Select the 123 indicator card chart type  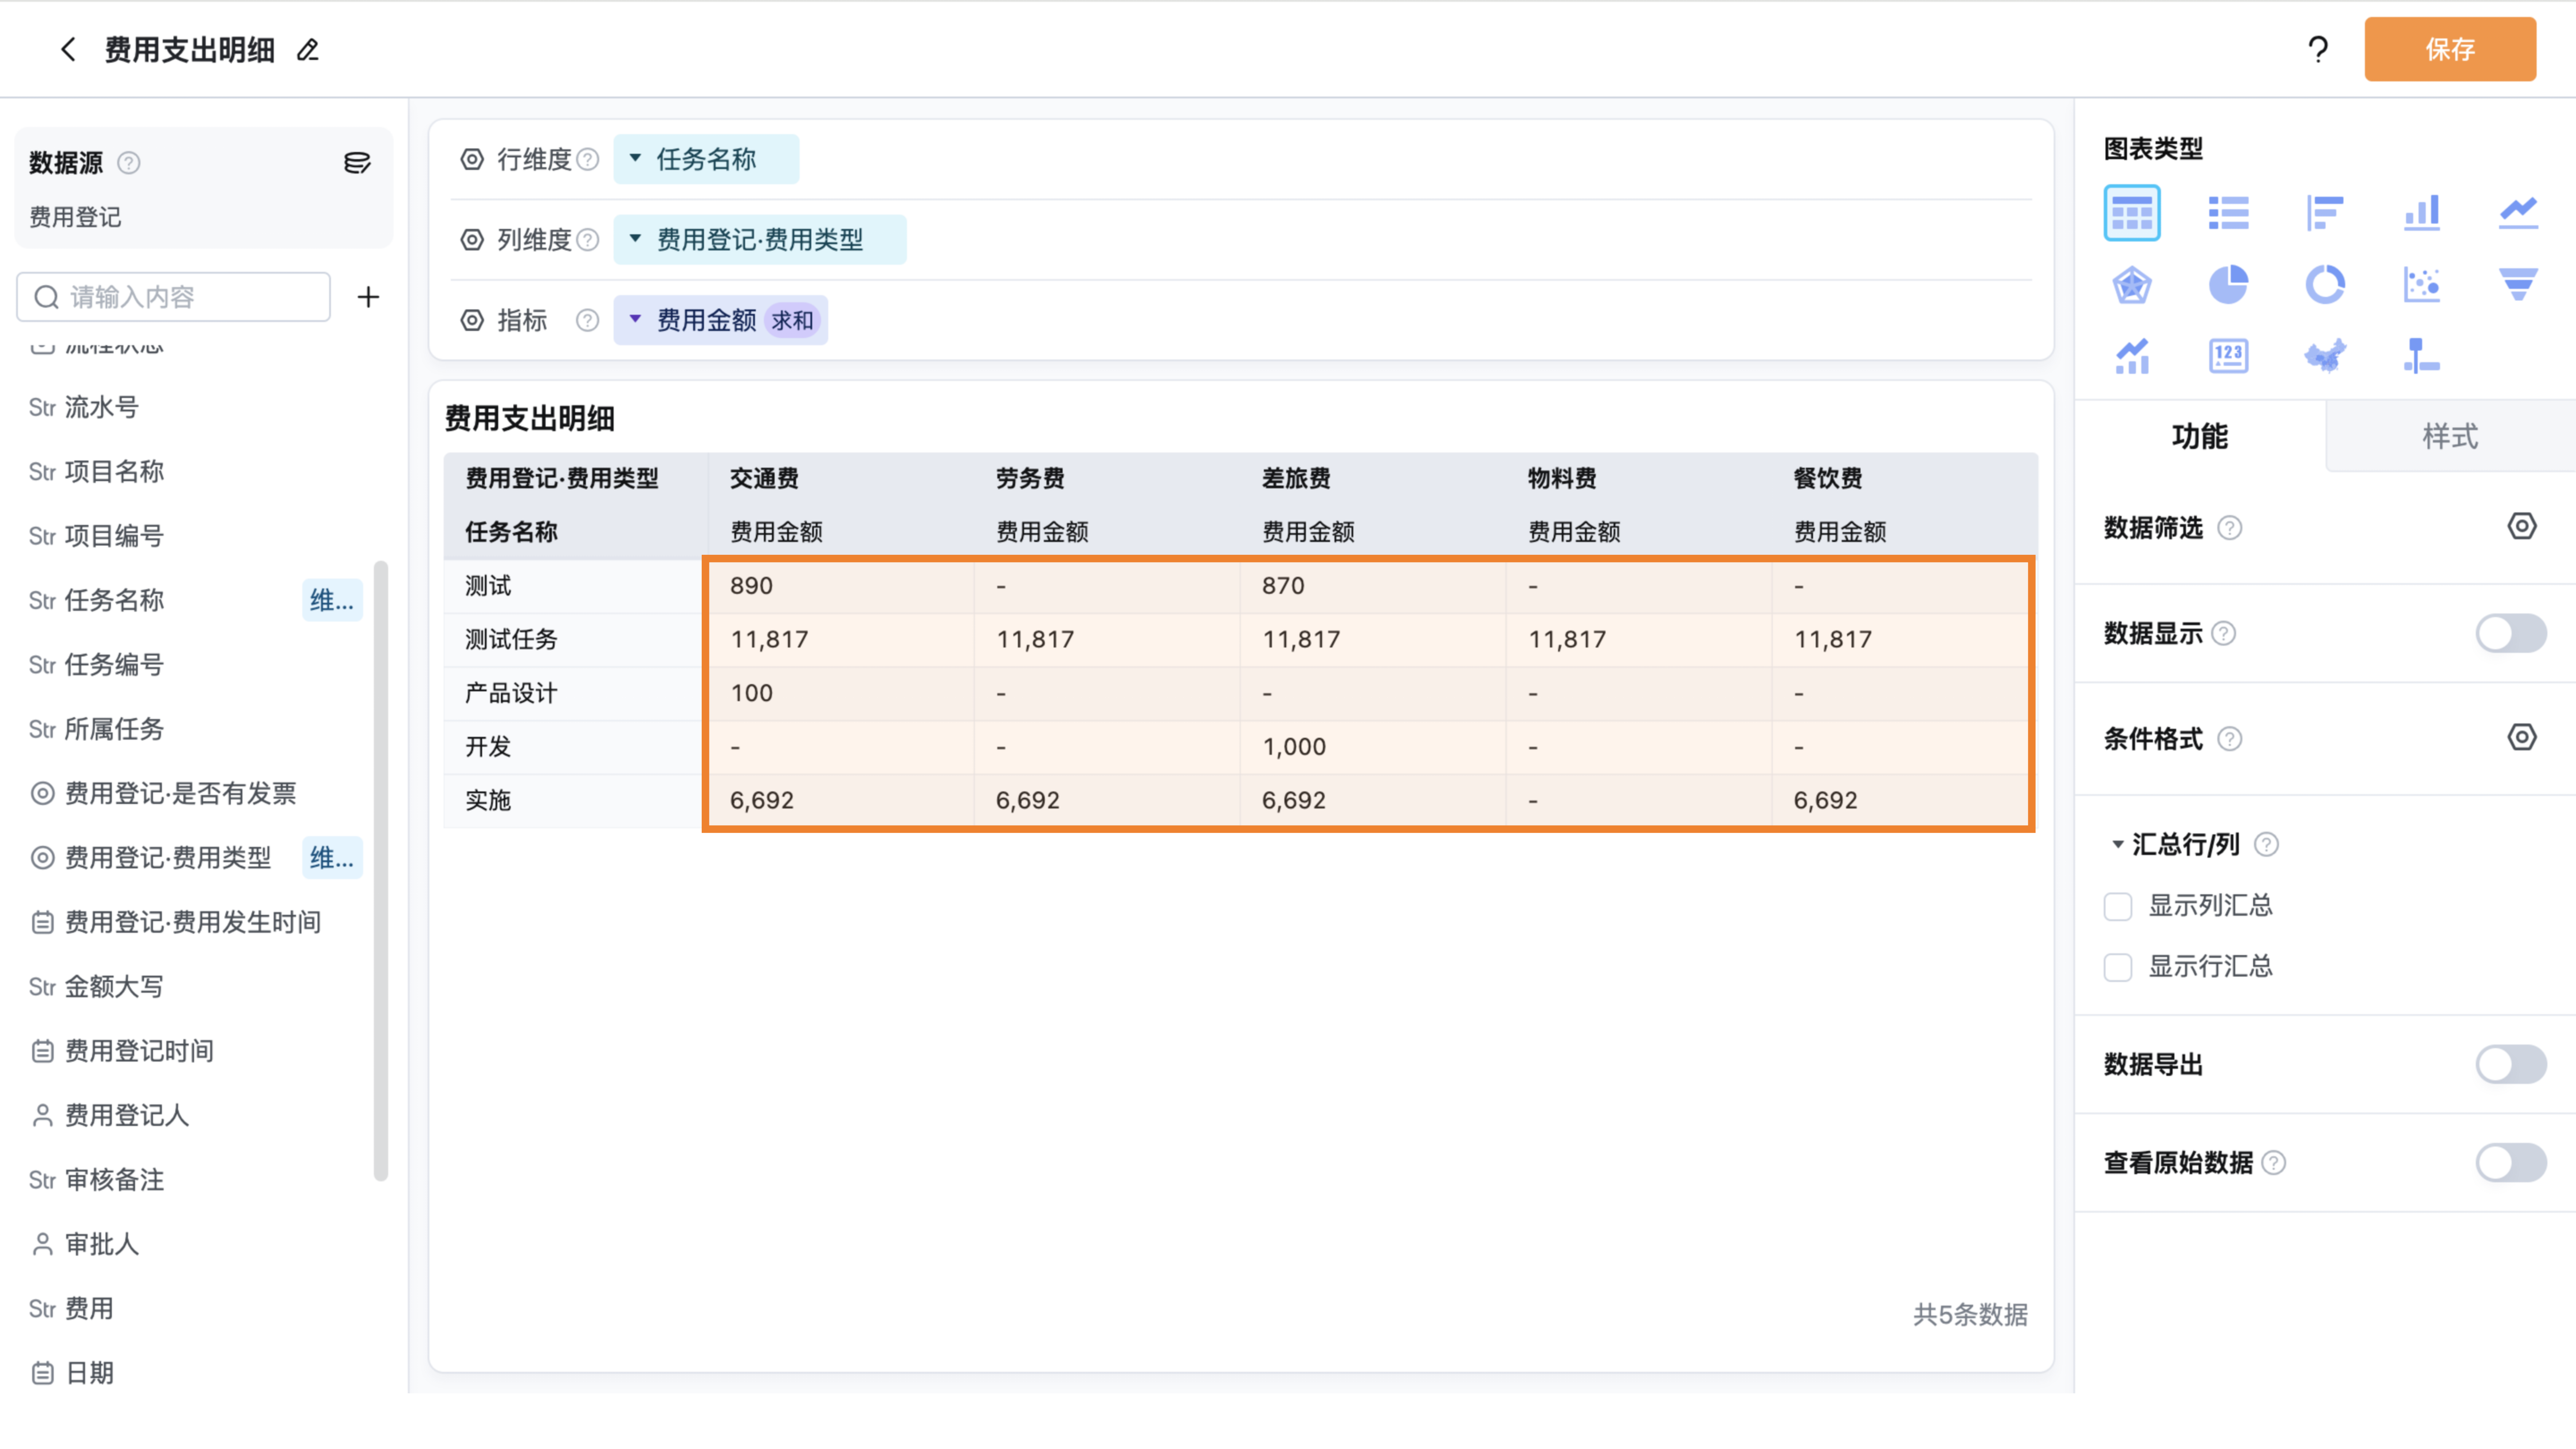tap(2228, 356)
